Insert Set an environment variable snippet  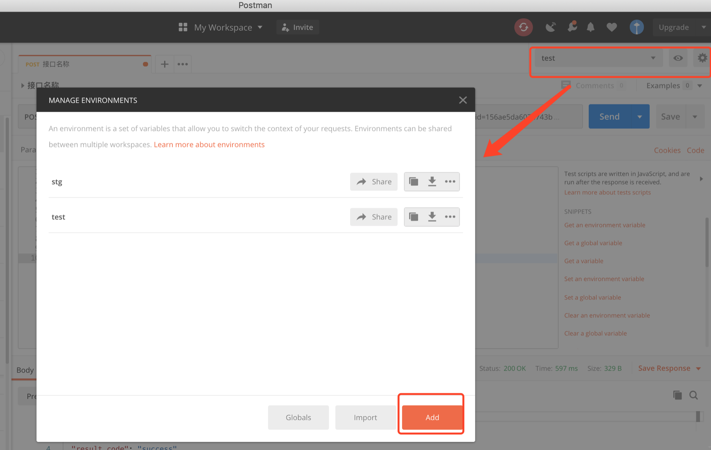coord(604,279)
